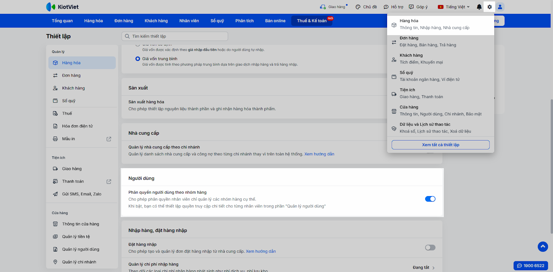The image size is (553, 272).
Task: Open Hỗ trợ support in the top bar
Action: [x=393, y=7]
